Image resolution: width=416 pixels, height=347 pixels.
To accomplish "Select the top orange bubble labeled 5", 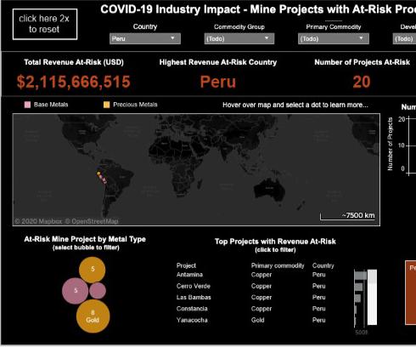I will 93,270.
